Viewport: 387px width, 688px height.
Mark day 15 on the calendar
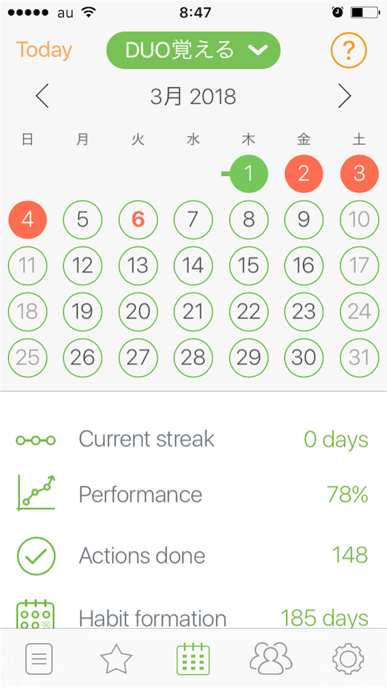pos(249,265)
